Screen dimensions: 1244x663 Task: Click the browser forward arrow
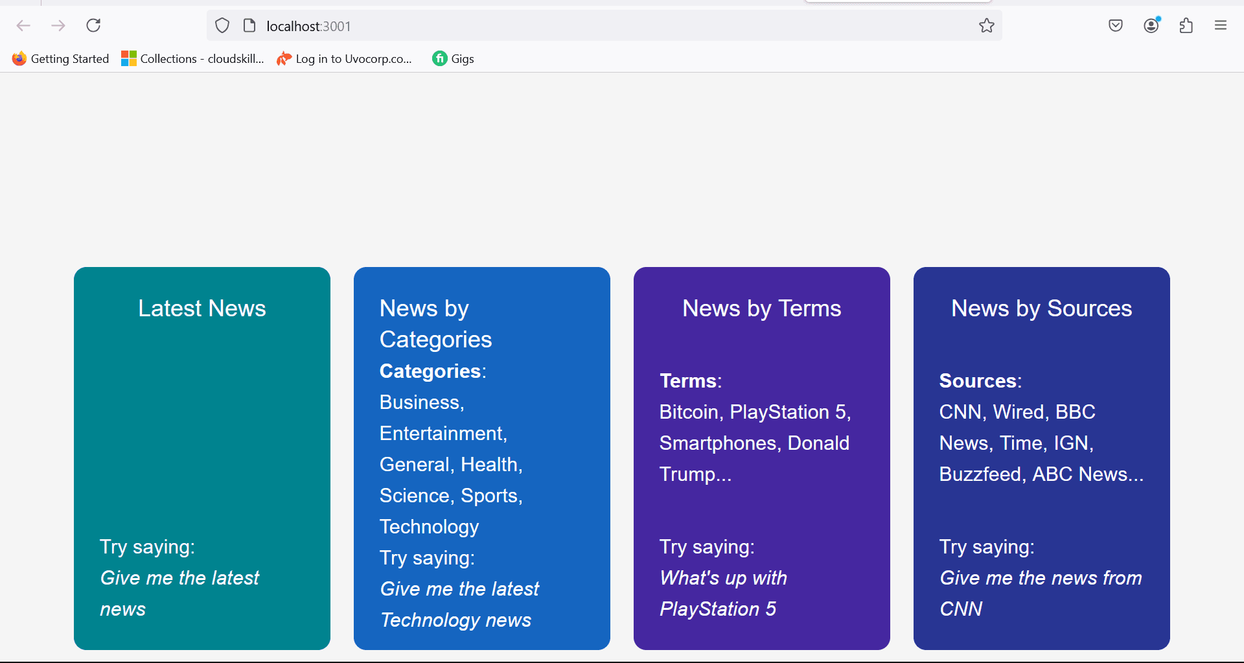(58, 26)
